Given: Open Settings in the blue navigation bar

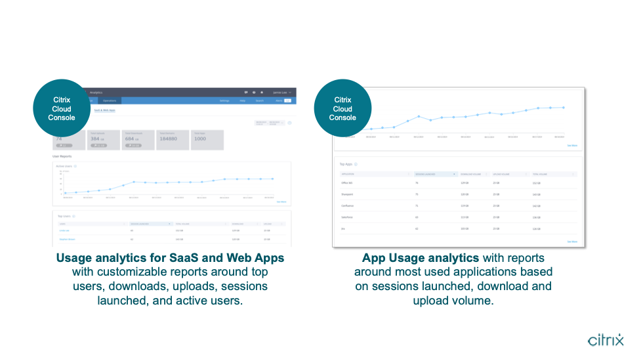Looking at the screenshot, I should 224,100.
